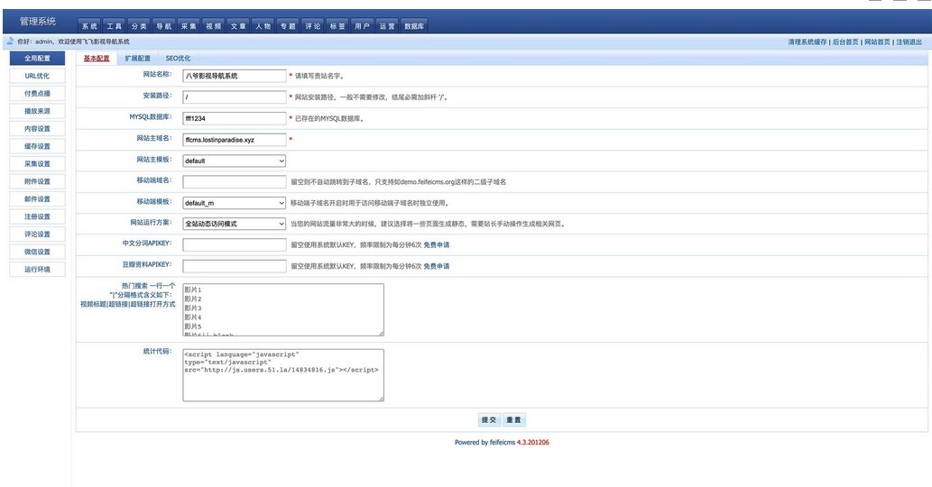Image resolution: width=932 pixels, height=487 pixels.
Task: Select 评论设置 in the sidebar
Action: (x=38, y=234)
